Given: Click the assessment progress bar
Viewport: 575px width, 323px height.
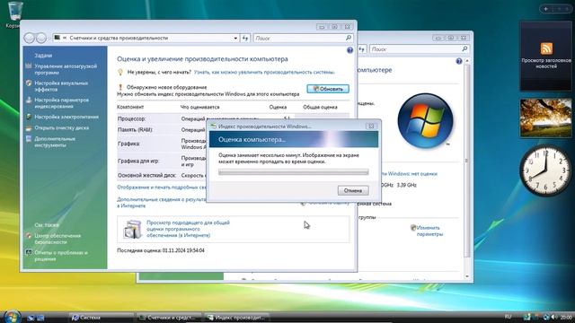Looking at the screenshot, I should pos(294,171).
